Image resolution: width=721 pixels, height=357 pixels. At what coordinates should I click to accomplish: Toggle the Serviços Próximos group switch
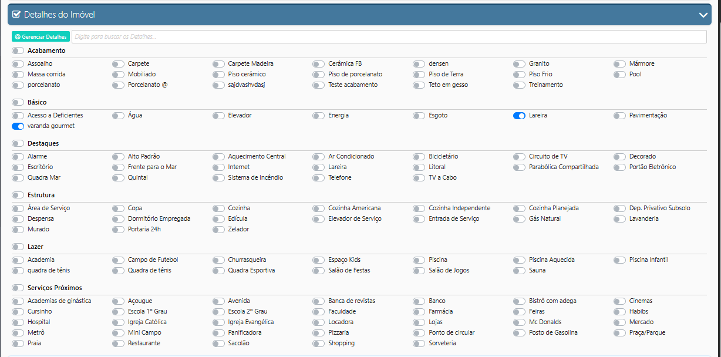(x=18, y=288)
